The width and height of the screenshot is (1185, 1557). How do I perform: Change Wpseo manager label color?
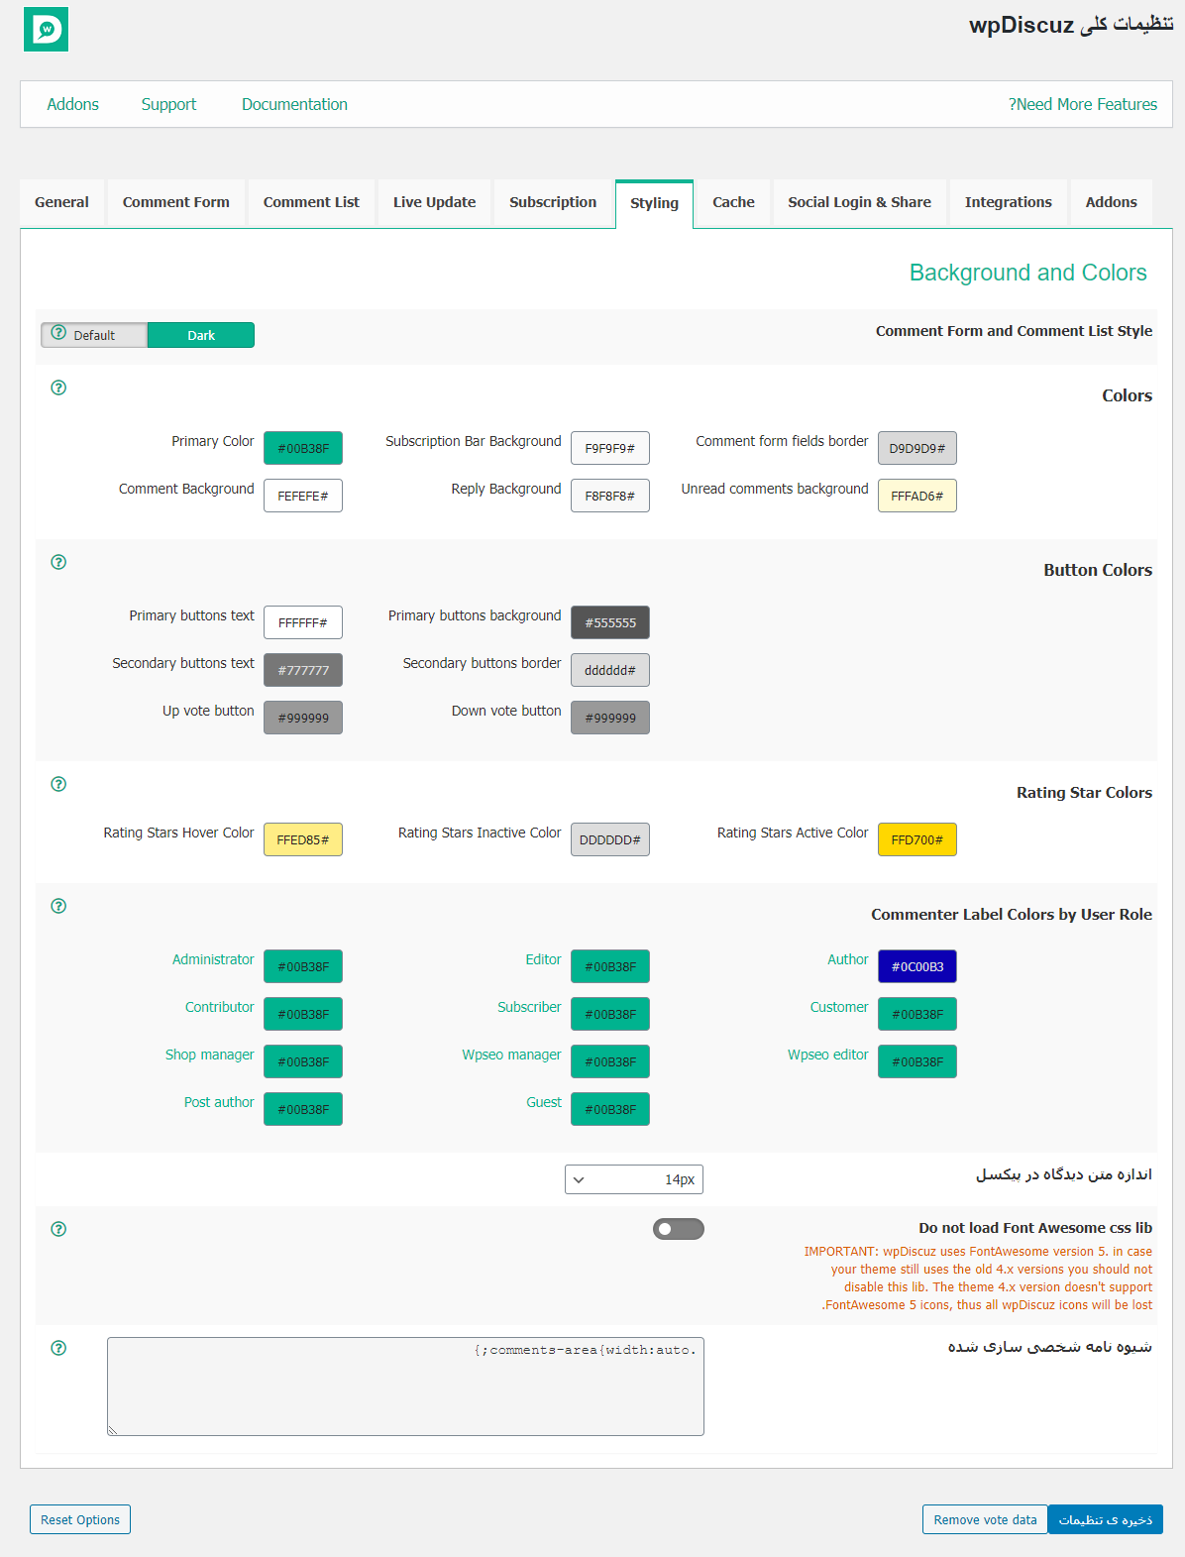pos(610,1061)
